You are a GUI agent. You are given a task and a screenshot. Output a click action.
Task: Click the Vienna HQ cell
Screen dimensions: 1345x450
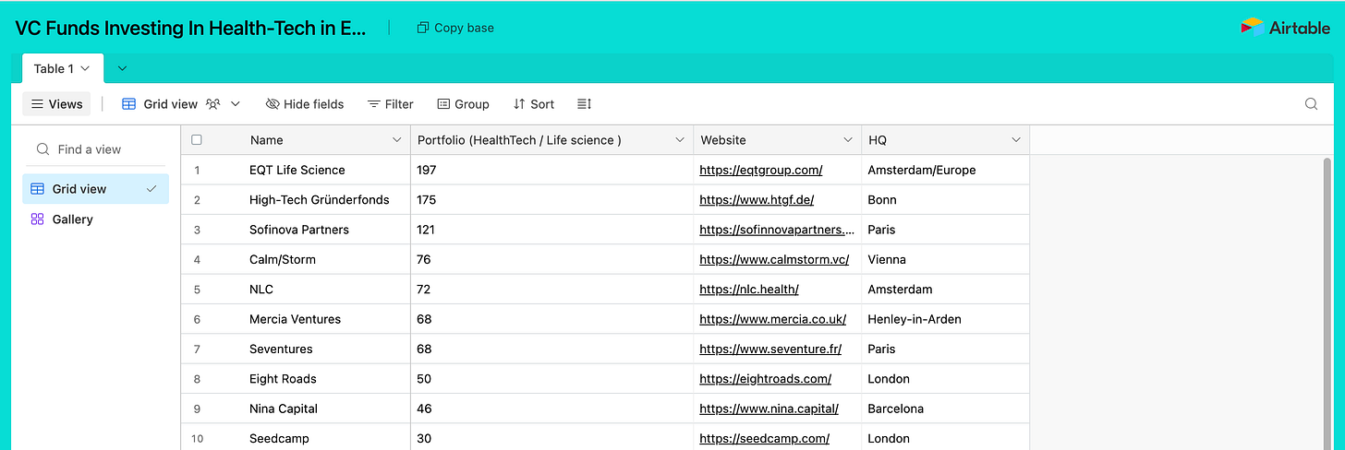(x=945, y=259)
